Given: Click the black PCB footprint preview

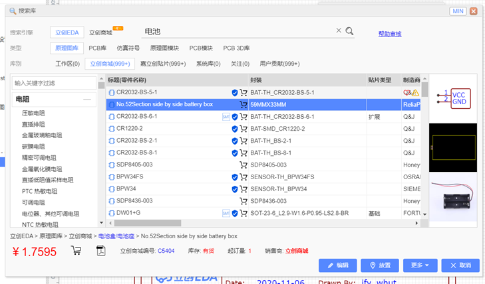Looking at the screenshot, I should [453, 148].
